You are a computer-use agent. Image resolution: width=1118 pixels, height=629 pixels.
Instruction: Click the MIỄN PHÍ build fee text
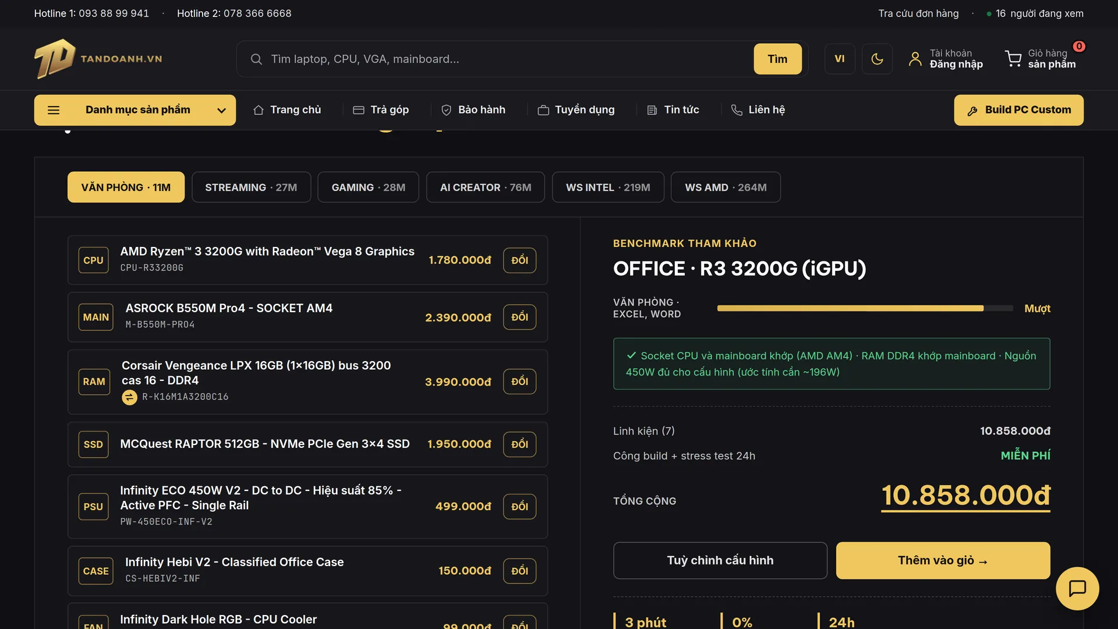(x=1025, y=456)
